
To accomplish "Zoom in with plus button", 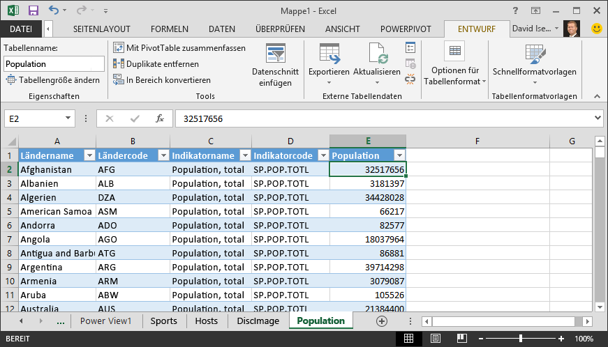I will pos(561,339).
